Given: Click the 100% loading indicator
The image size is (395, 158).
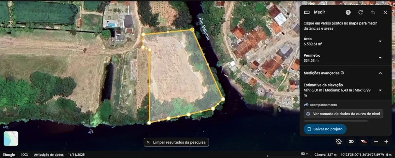Looking at the screenshot, I should coord(24,155).
